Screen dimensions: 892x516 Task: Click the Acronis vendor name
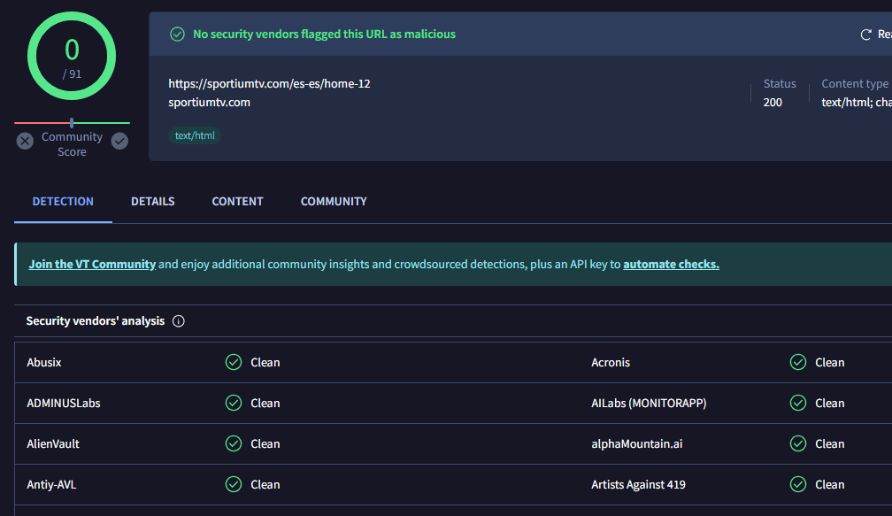(x=611, y=362)
